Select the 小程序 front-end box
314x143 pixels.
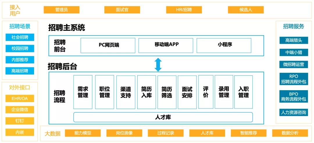pos(224,45)
